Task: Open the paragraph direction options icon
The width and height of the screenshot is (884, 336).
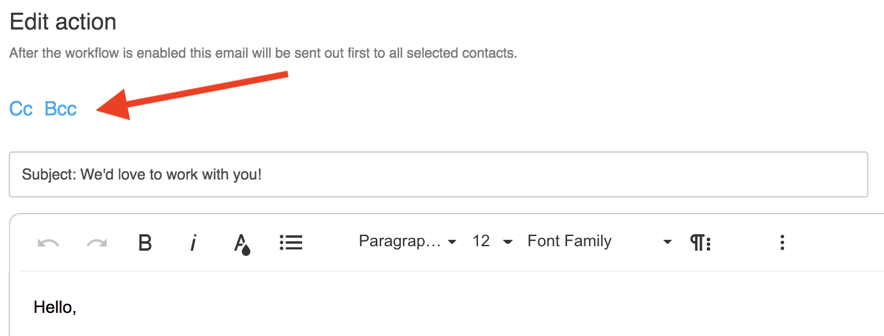Action: coord(700,242)
